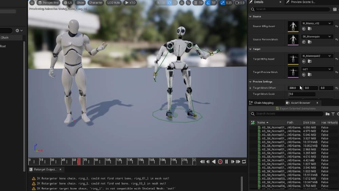
Task: Jump to the start of animation
Action: pos(202,162)
